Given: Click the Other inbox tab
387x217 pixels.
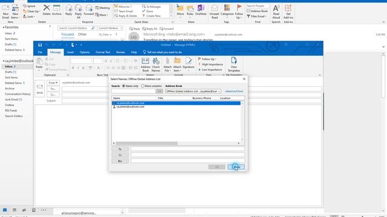Looking at the screenshot, I should [82, 34].
